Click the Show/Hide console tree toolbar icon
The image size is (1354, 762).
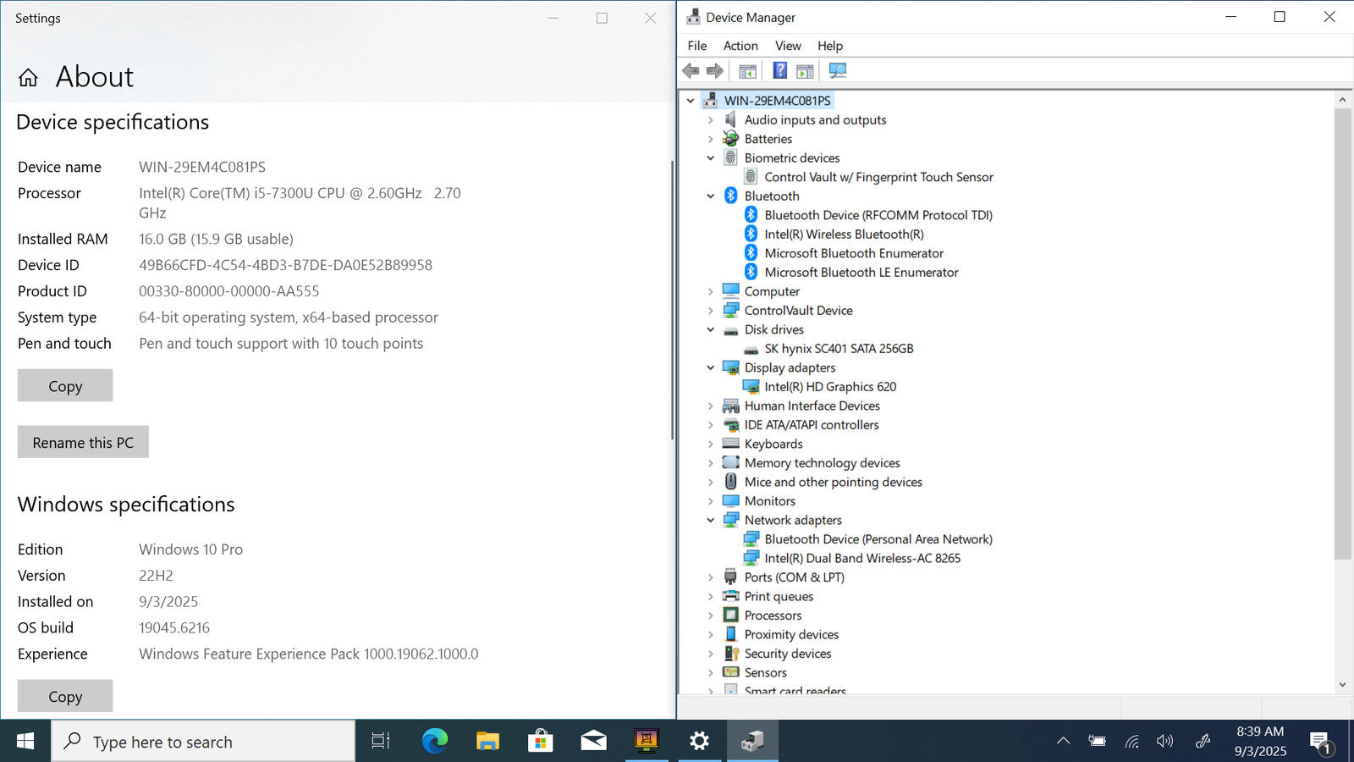(x=747, y=71)
